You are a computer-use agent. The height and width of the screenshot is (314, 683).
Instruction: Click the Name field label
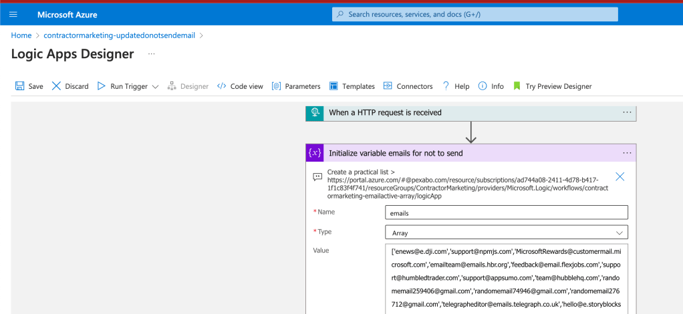[x=326, y=212]
